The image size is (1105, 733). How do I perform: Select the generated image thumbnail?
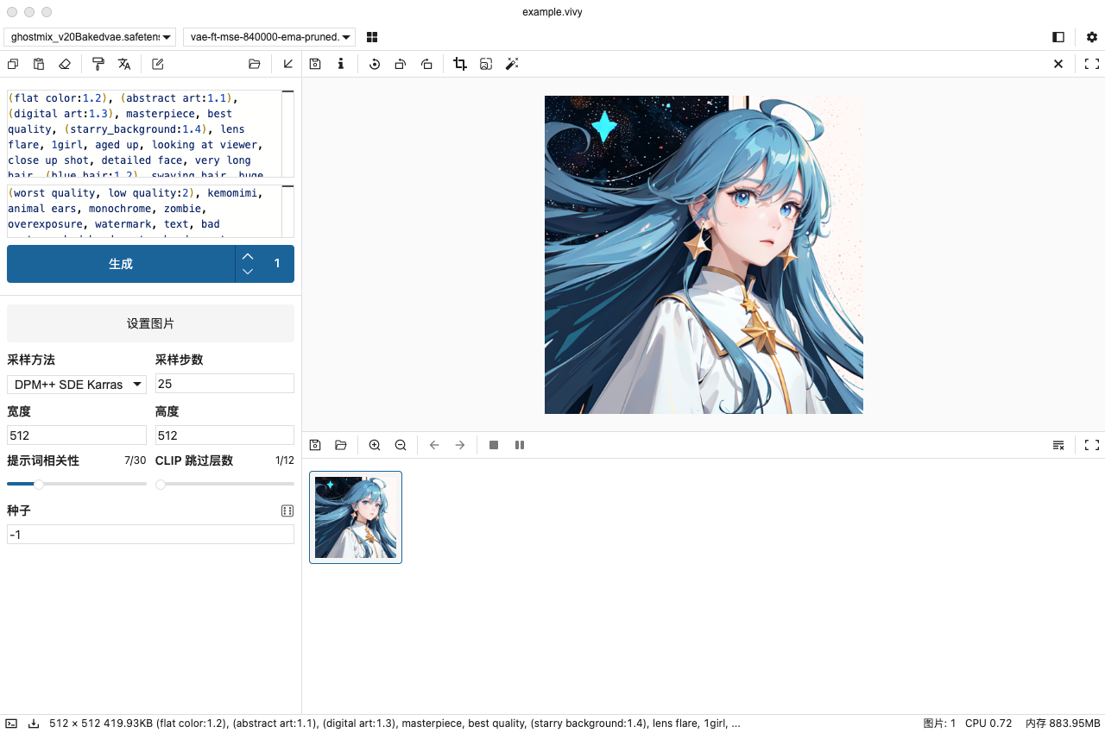pos(356,517)
